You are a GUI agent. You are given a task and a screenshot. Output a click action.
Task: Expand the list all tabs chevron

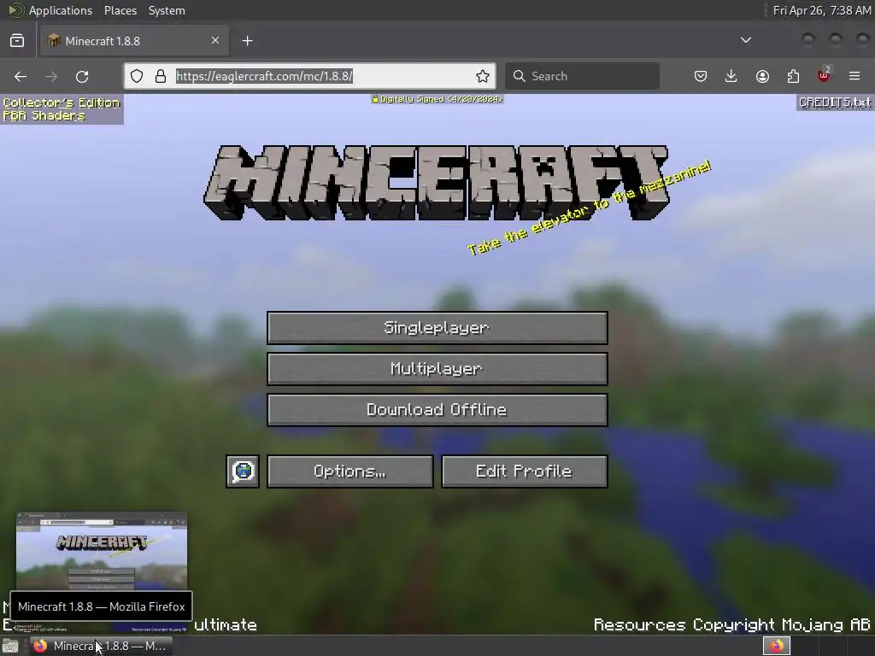point(745,41)
